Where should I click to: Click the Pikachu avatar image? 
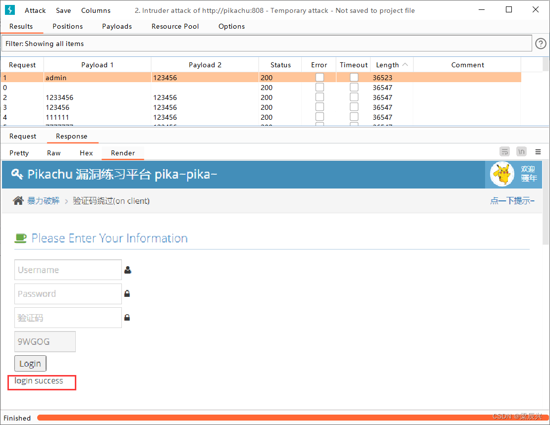[x=502, y=174]
